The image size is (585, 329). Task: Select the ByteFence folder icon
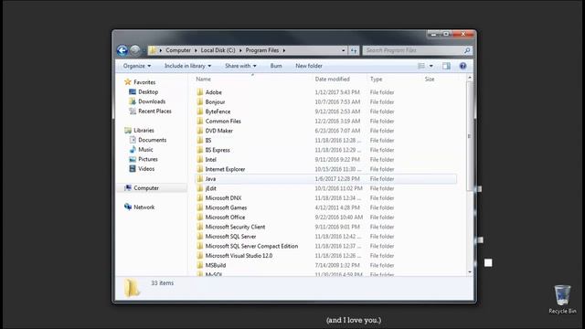point(200,111)
